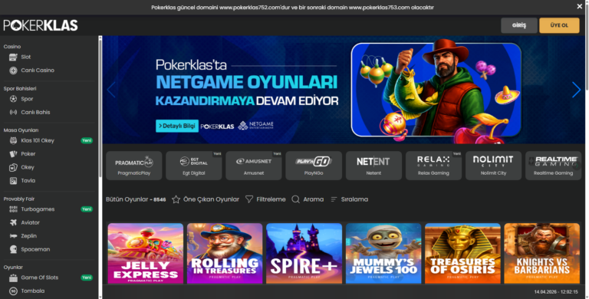Open the Poker cards icon
This screenshot has height=299, width=589.
pos(13,154)
